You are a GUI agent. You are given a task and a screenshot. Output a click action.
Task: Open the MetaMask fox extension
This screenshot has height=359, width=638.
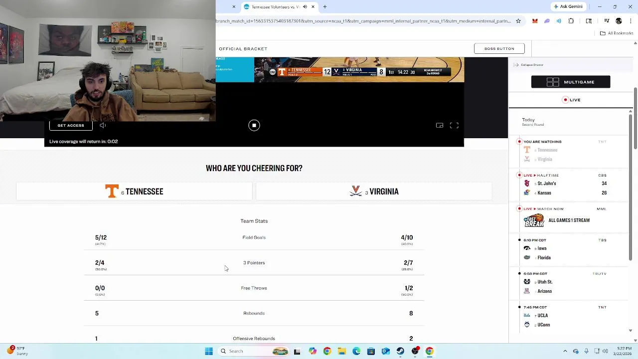535,21
